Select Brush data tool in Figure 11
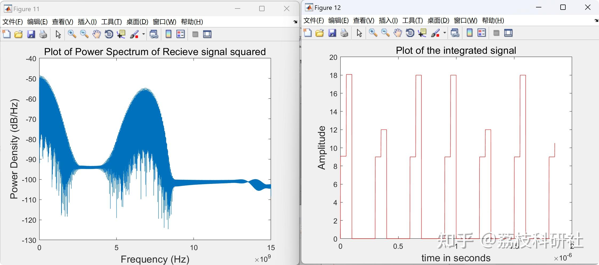 [x=134, y=34]
